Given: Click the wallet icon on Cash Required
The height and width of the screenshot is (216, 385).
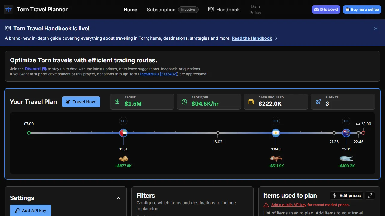Looking at the screenshot, I should [251, 101].
